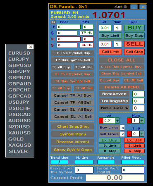Minimize the DR-Panel window
Viewport: 153px width, 186px height.
134,7
